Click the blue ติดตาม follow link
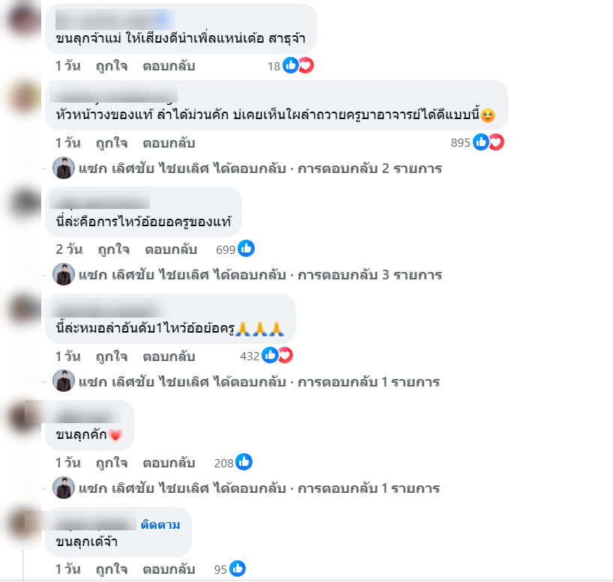Image resolution: width=613 pixels, height=582 pixels. 160,524
